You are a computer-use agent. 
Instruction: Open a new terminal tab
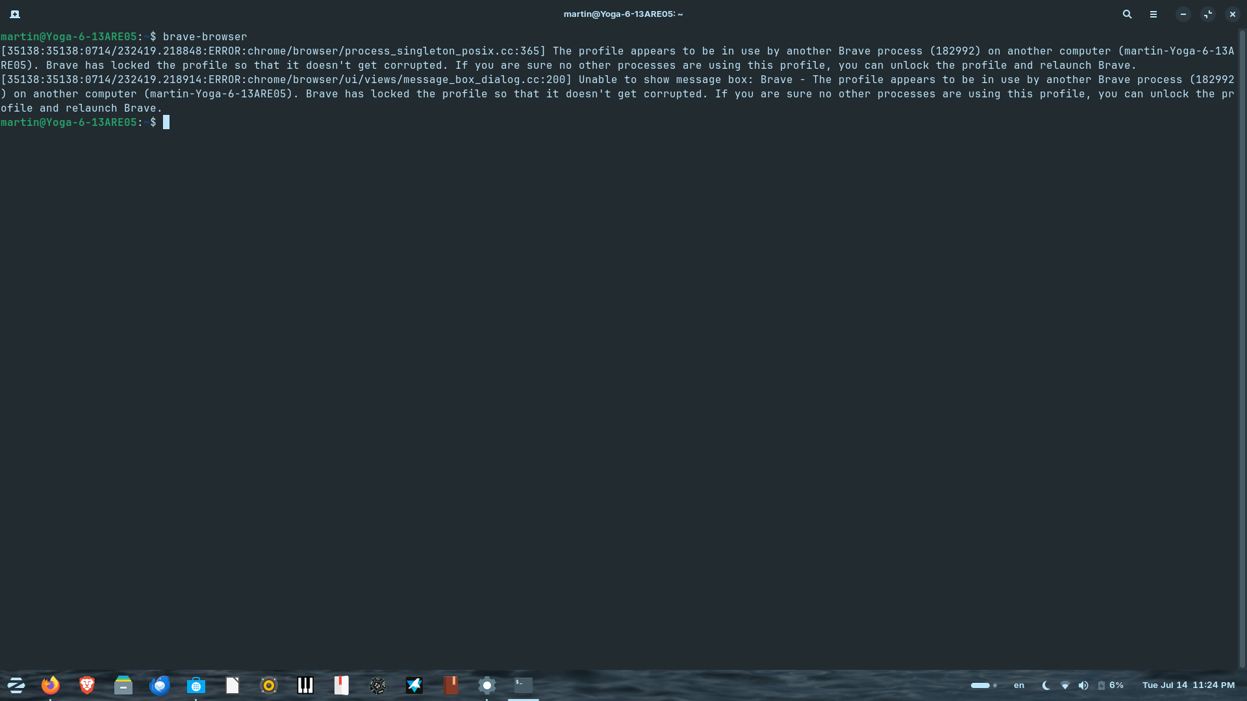coord(15,14)
